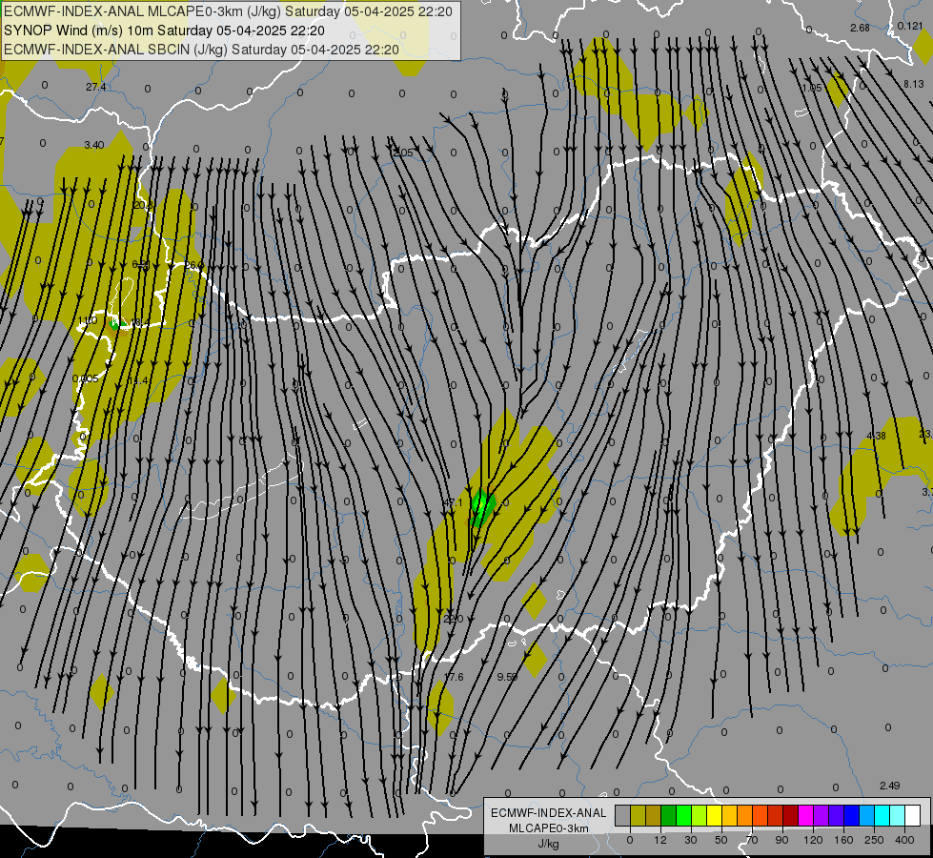Click the magenta legend swatch

[x=806, y=815]
